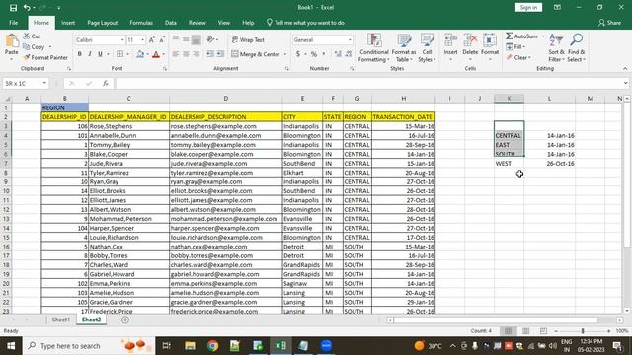
Task: Open Sort & Filter menu
Action: 556,48
